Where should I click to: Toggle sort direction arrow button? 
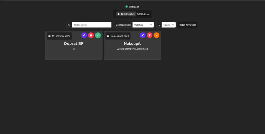159,25
